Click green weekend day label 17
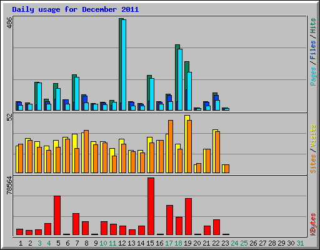 169,243
